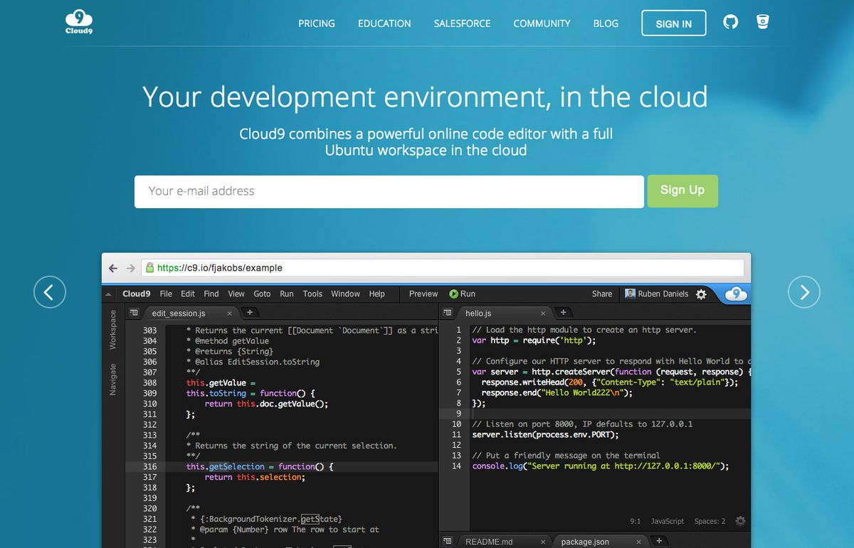Open editor preferences via the status bar gear
The width and height of the screenshot is (854, 548).
(x=739, y=521)
